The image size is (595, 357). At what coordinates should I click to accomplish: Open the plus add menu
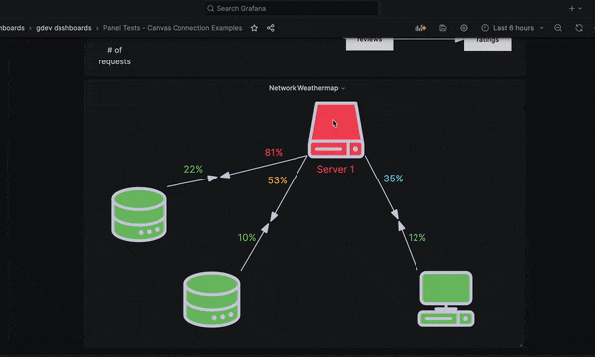(575, 8)
